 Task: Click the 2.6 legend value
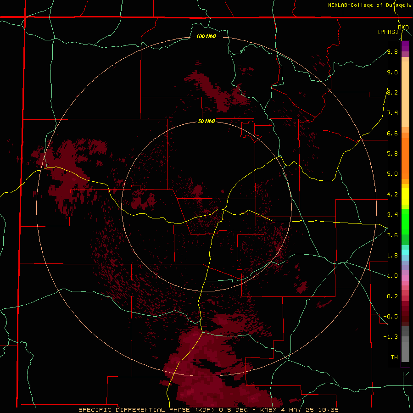[392, 235]
